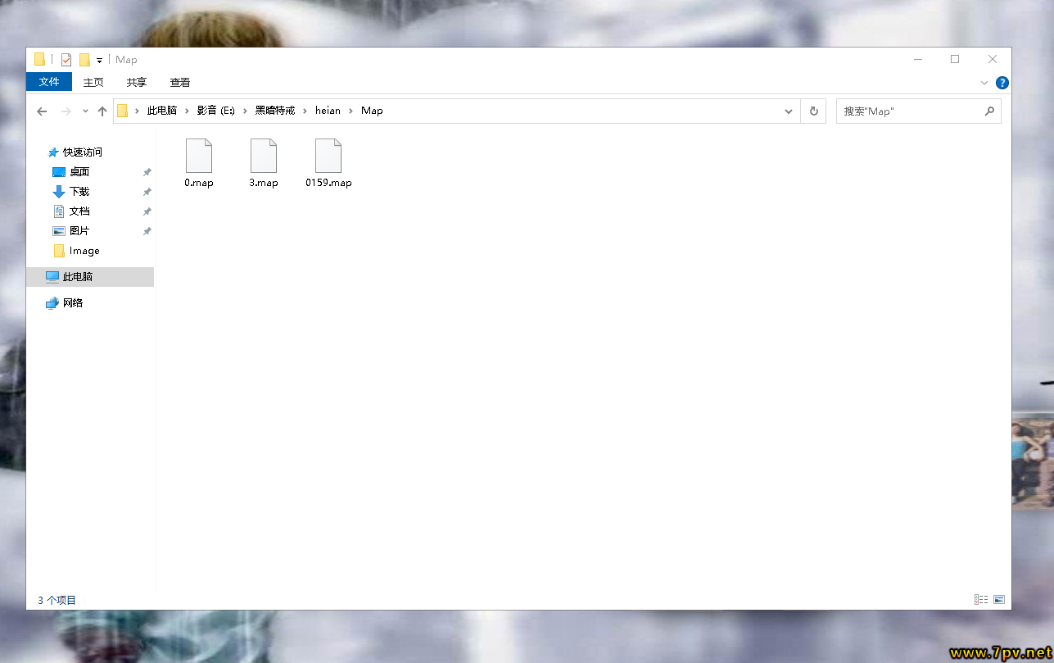Open the recent locations dropdown arrow

coord(85,111)
